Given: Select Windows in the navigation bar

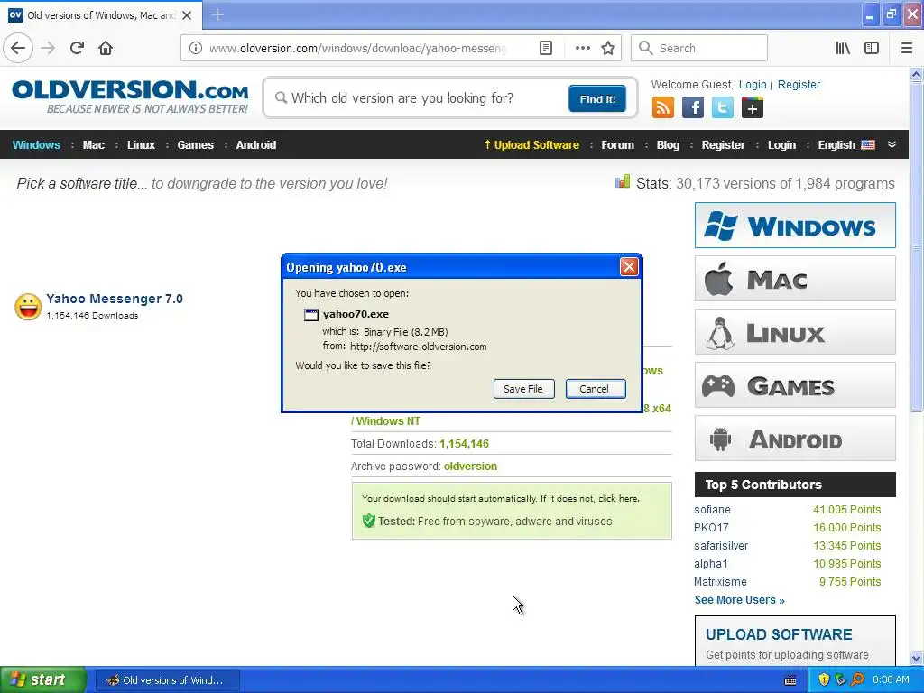Looking at the screenshot, I should coord(36,145).
